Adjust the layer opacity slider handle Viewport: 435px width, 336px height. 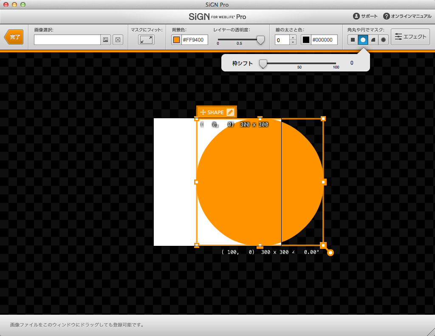pos(260,40)
